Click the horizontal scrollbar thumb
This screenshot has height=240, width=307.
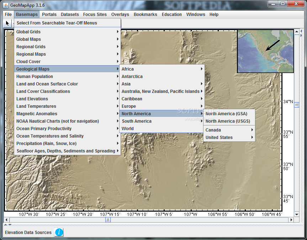tap(108, 220)
